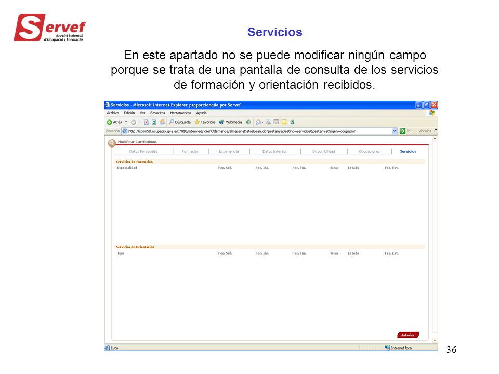This screenshot has height=374, width=499.
Task: Expand the address bar dropdown
Action: coord(395,131)
